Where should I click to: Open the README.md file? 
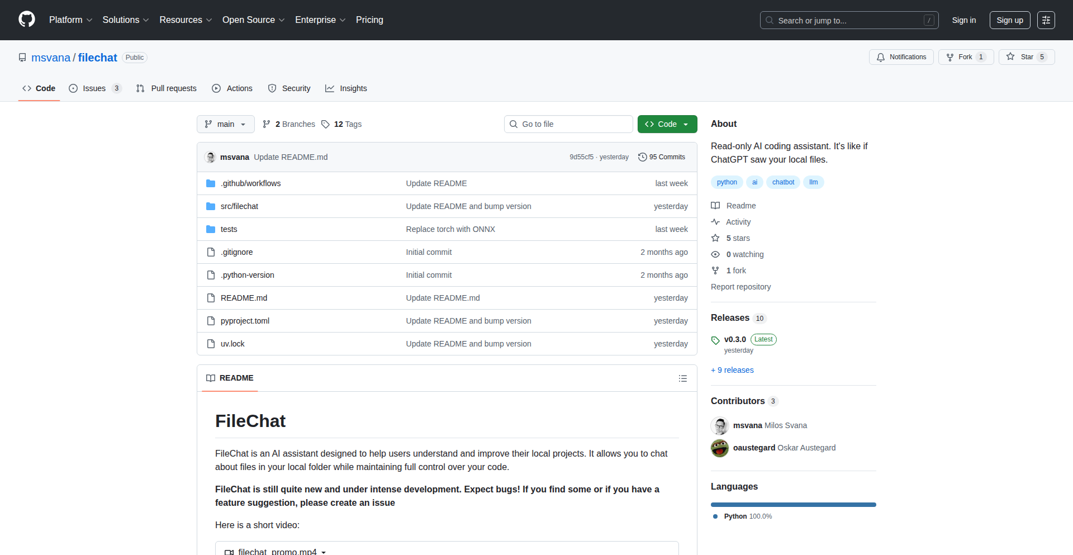click(244, 298)
